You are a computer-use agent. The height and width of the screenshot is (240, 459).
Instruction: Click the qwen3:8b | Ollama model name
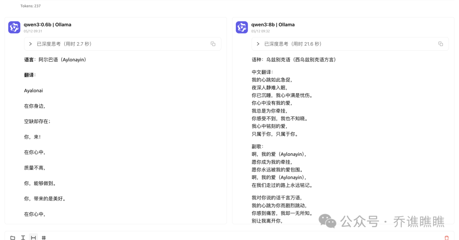(x=273, y=25)
